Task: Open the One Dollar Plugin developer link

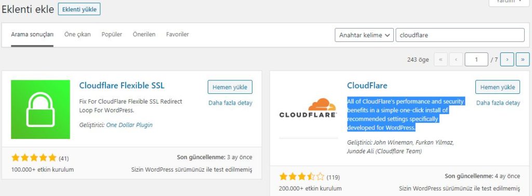Action: pyautogui.click(x=129, y=125)
